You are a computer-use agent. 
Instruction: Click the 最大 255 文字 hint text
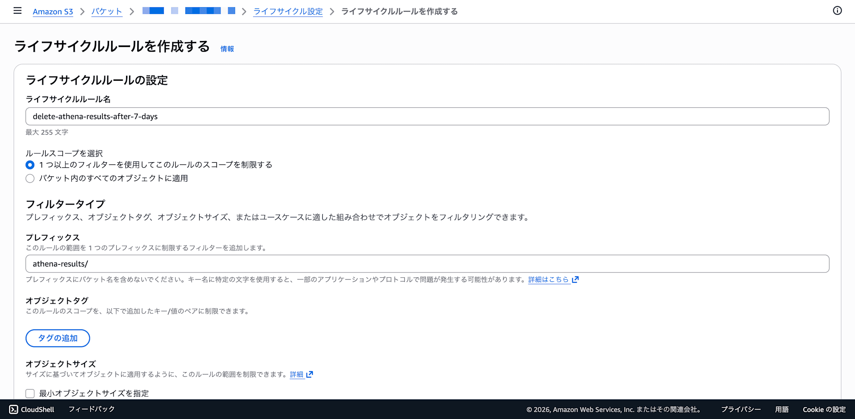(x=47, y=132)
